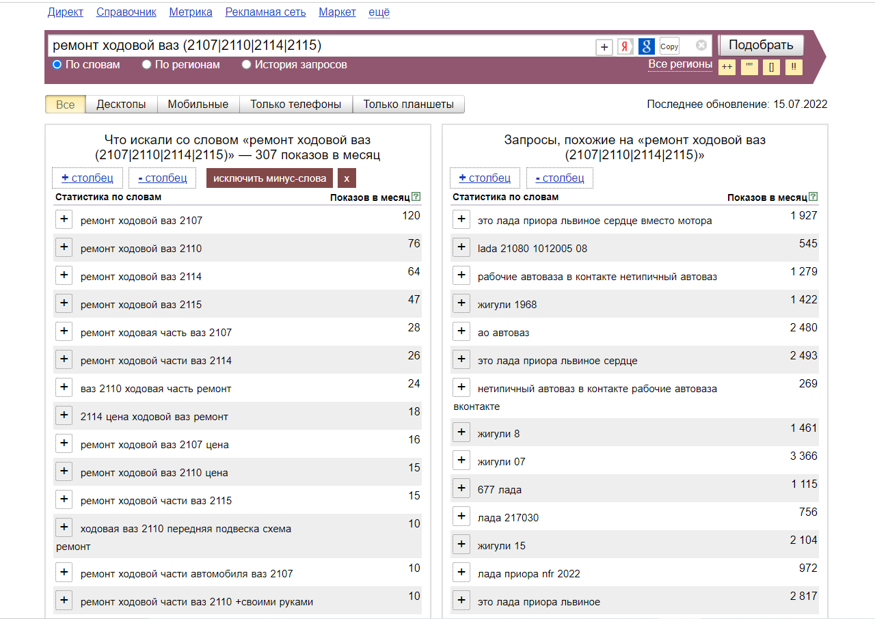
Task: Click the x button beside исключить минус-слова
Action: [x=347, y=178]
